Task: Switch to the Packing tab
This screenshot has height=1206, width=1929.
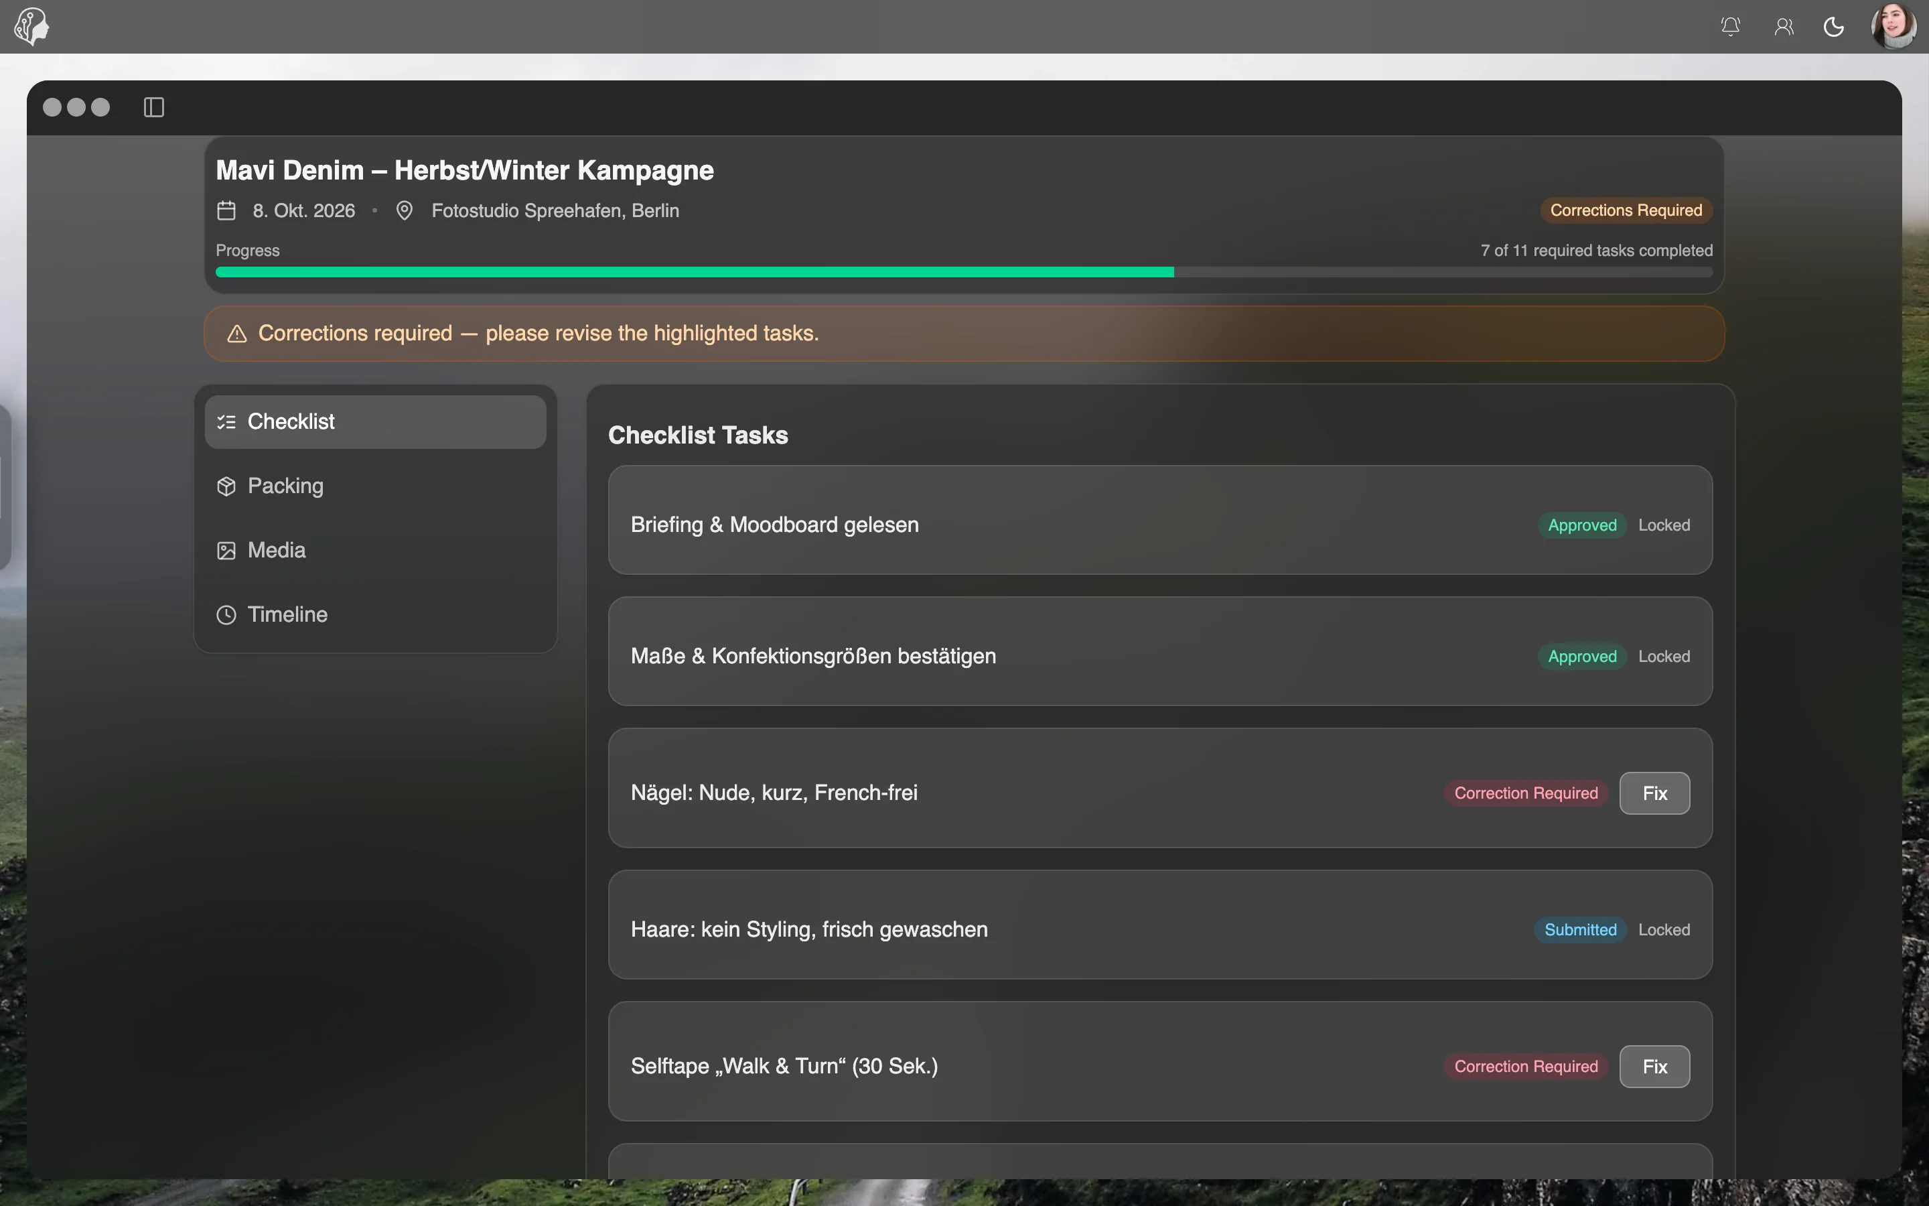Action: tap(376, 486)
